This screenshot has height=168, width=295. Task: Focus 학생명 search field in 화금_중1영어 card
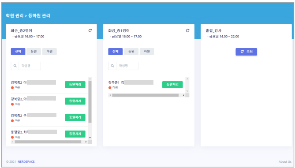click(127, 66)
